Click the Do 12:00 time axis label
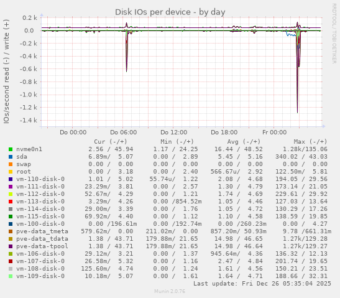The width and height of the screenshot is (340, 298). pos(173,132)
